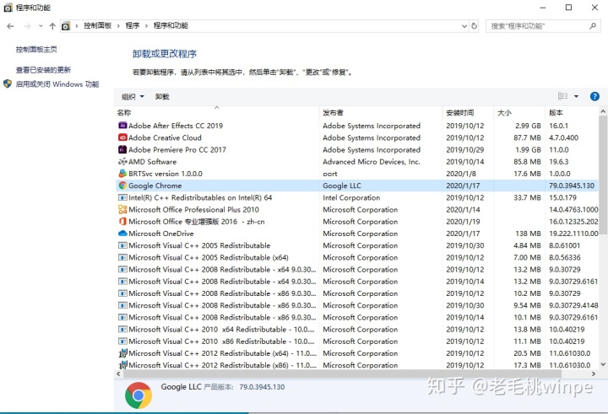The image size is (608, 414).
Task: Sort by the 版本 column header
Action: pyautogui.click(x=572, y=113)
